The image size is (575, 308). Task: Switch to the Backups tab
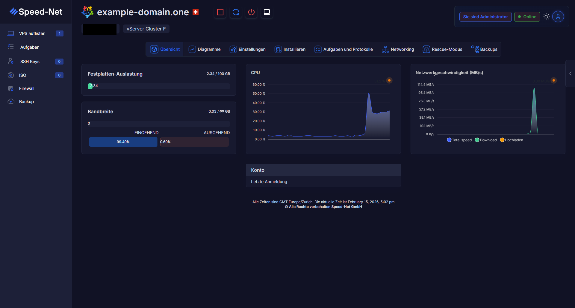[x=484, y=49]
